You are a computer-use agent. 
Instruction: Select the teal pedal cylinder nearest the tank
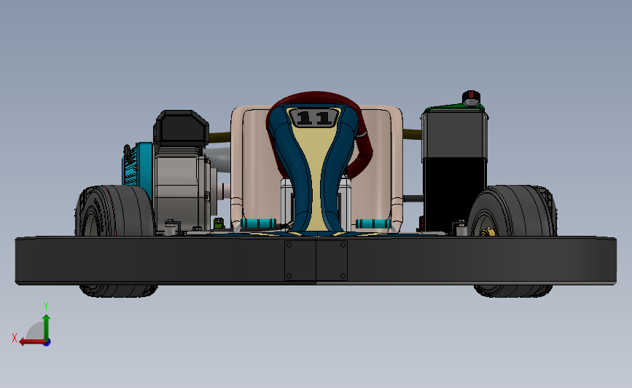(373, 223)
